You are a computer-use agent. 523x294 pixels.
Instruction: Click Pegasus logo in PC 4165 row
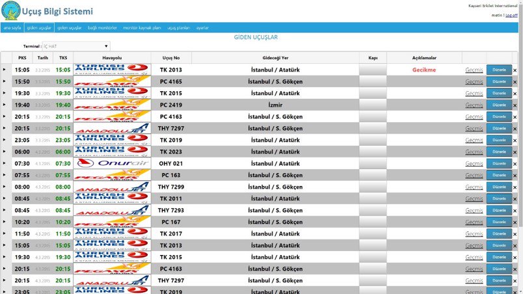(x=112, y=81)
